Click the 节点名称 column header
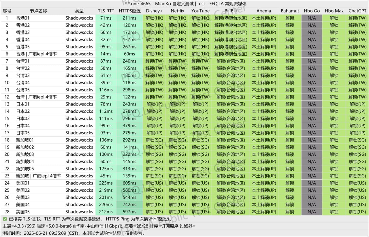Viewport: 369px width, 237px height. (38, 11)
